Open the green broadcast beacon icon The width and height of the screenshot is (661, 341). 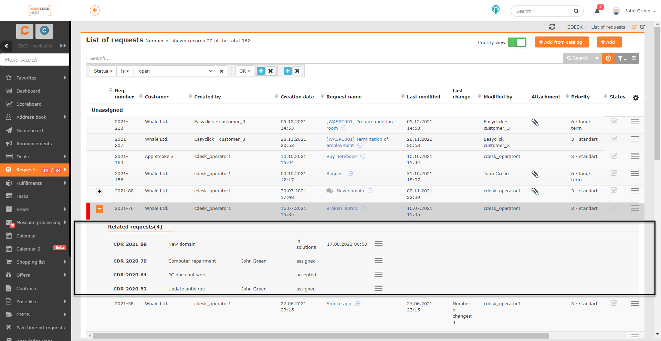(495, 10)
